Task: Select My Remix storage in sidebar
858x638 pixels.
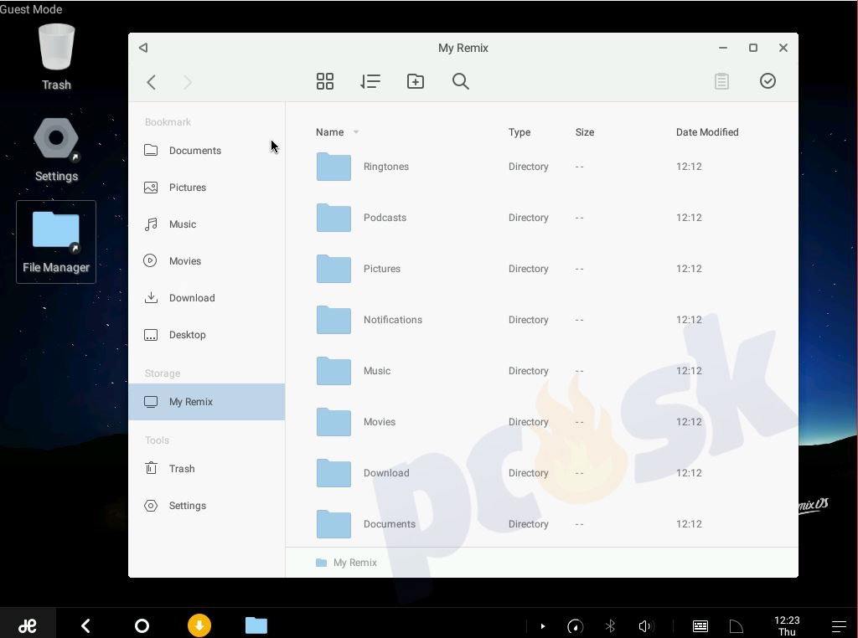Action: 206,402
